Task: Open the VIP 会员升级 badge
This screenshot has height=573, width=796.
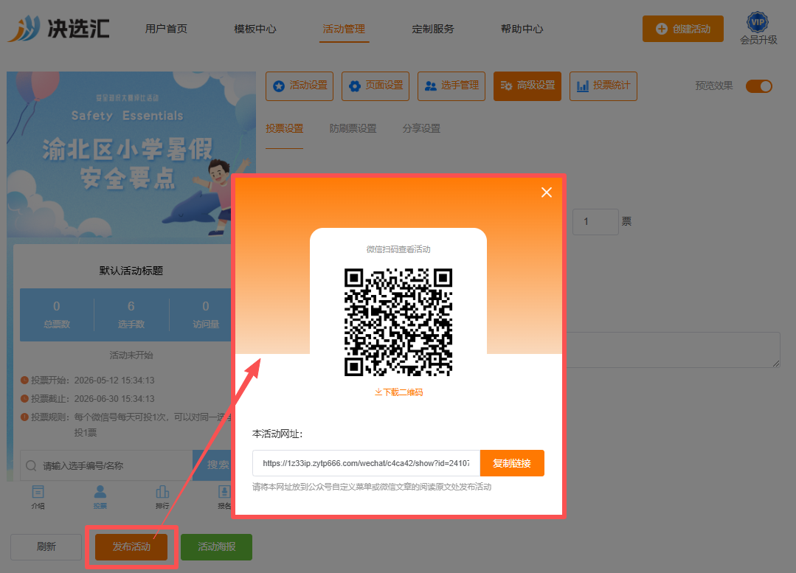Action: tap(758, 29)
